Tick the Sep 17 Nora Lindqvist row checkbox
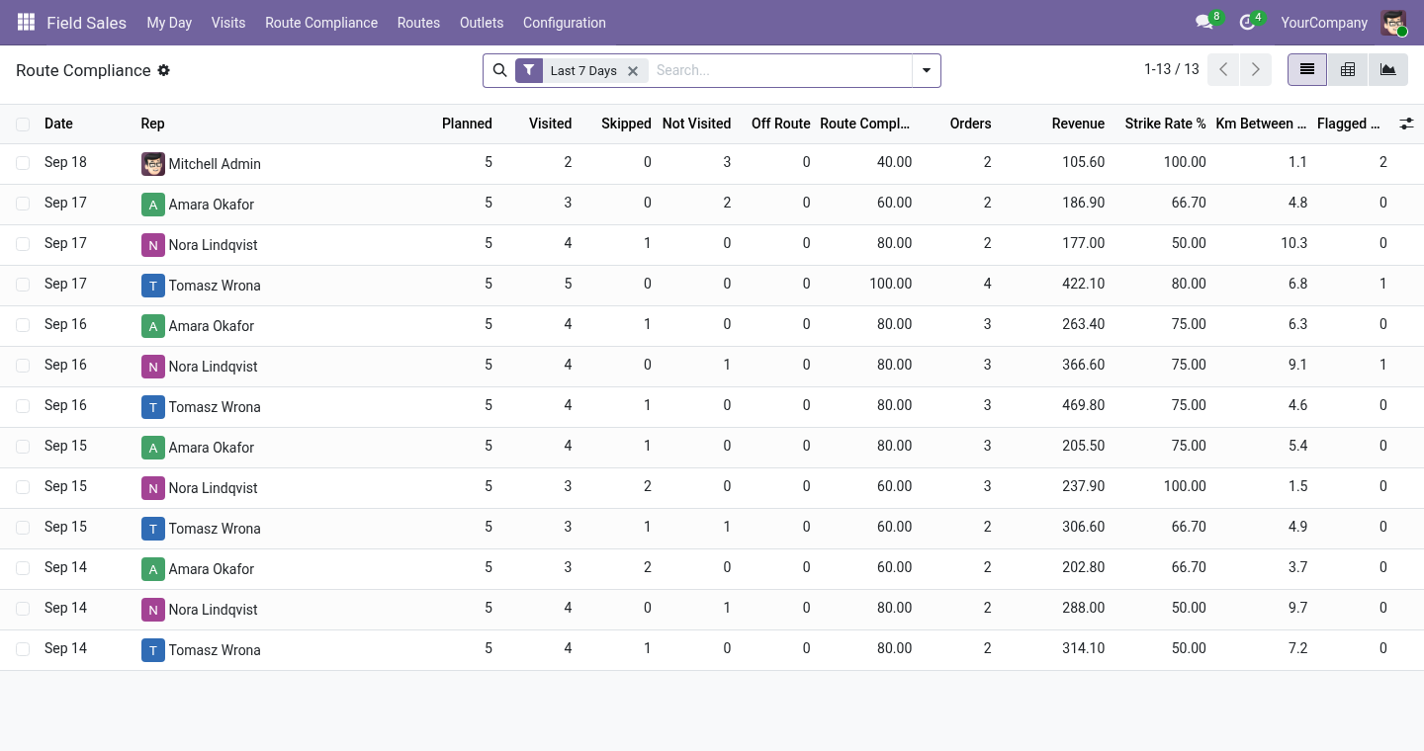This screenshot has width=1424, height=751. click(x=23, y=244)
